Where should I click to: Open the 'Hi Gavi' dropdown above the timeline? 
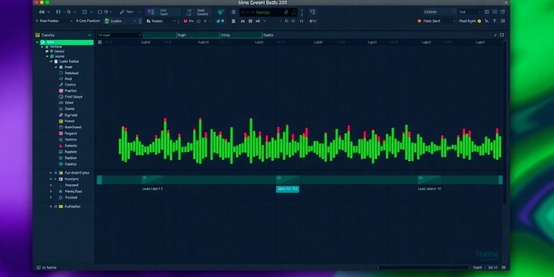tap(119, 35)
